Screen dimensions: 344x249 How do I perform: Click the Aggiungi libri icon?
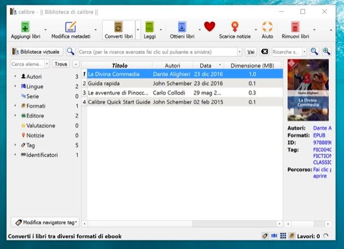(x=25, y=27)
